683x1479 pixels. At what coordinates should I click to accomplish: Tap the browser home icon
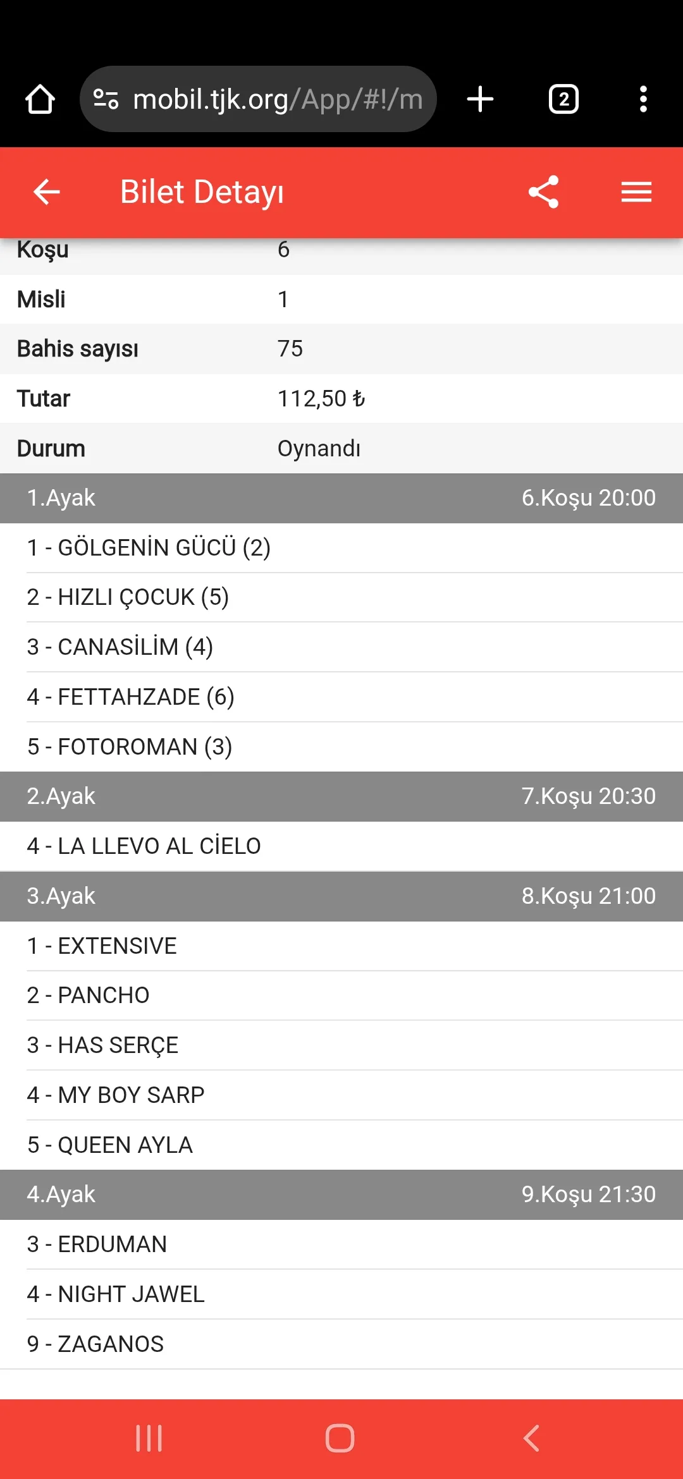click(40, 99)
